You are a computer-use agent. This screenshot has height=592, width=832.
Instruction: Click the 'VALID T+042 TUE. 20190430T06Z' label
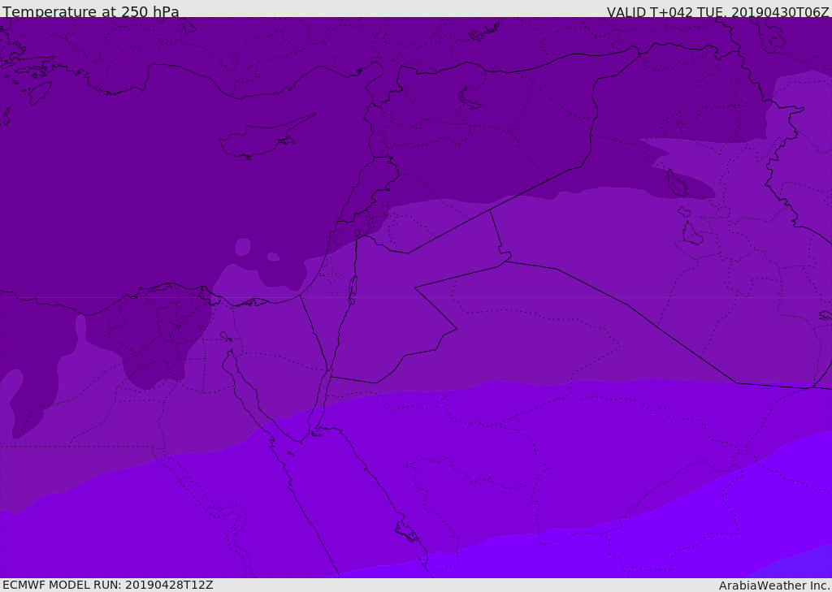[x=718, y=11]
